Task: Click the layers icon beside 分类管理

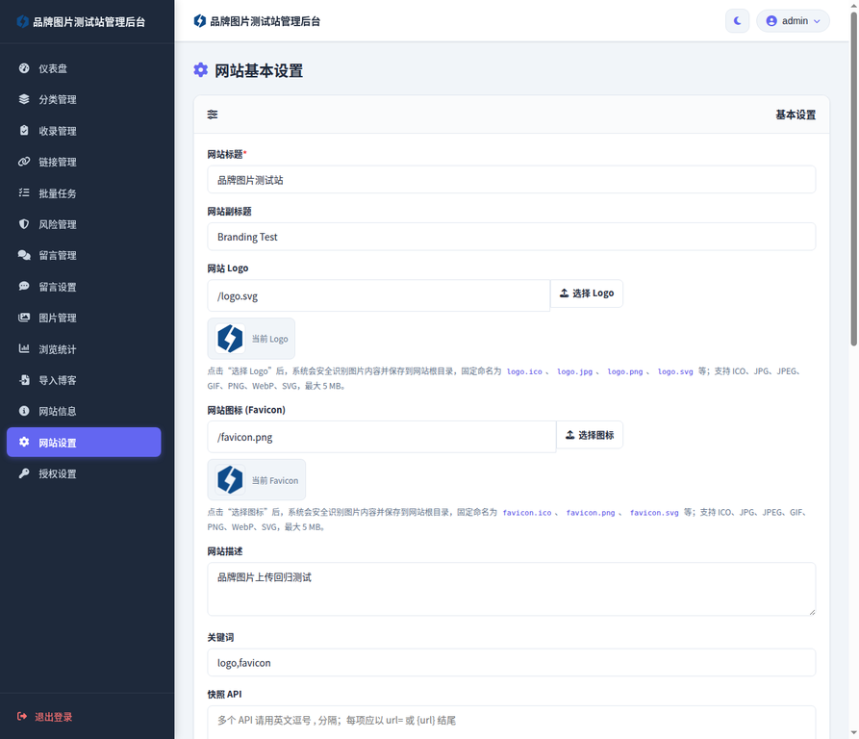Action: [24, 99]
